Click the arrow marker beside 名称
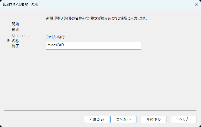The width and height of the screenshot is (201, 127). 8,40
